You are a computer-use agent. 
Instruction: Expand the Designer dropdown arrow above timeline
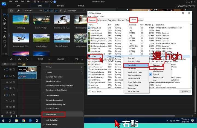click(49, 59)
